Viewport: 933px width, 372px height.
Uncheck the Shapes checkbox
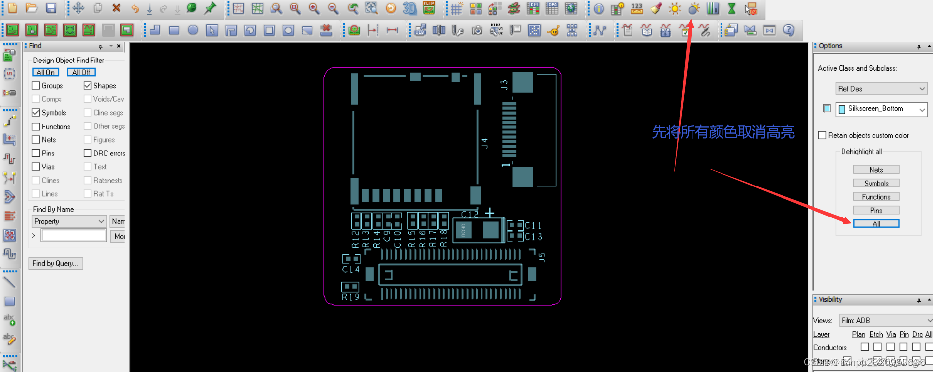88,86
